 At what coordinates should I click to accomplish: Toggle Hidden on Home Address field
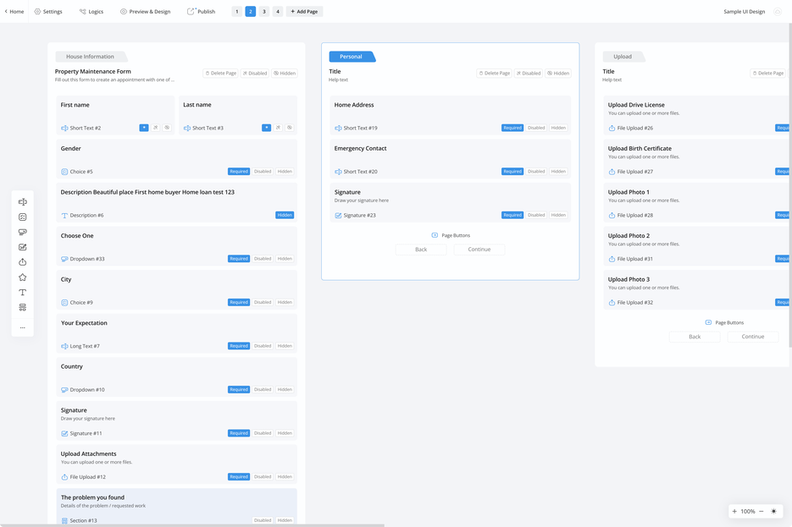pyautogui.click(x=558, y=128)
